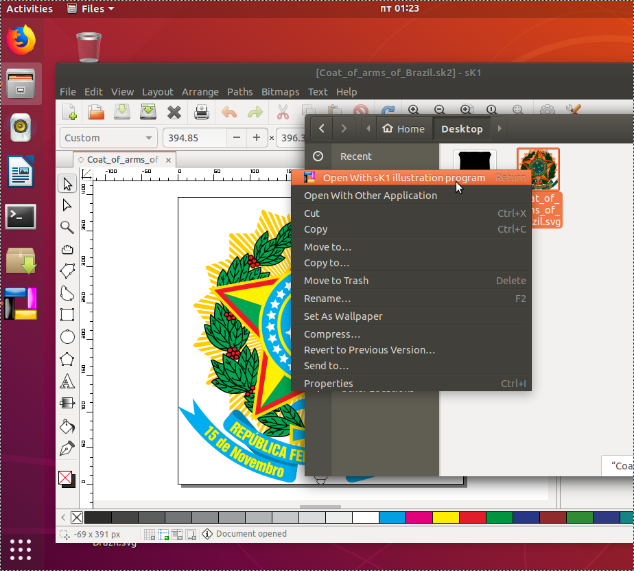Choose the Bezier curve tool
Viewport: 634px width, 571px height.
[x=67, y=293]
